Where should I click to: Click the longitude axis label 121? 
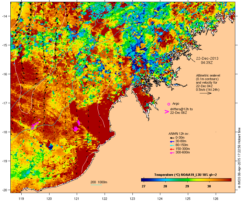click(77, 199)
